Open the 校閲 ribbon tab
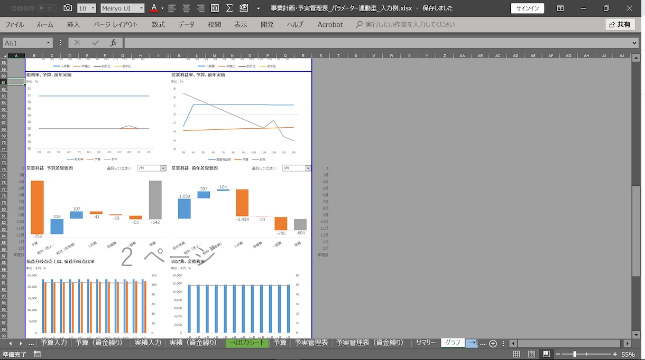 click(x=214, y=24)
